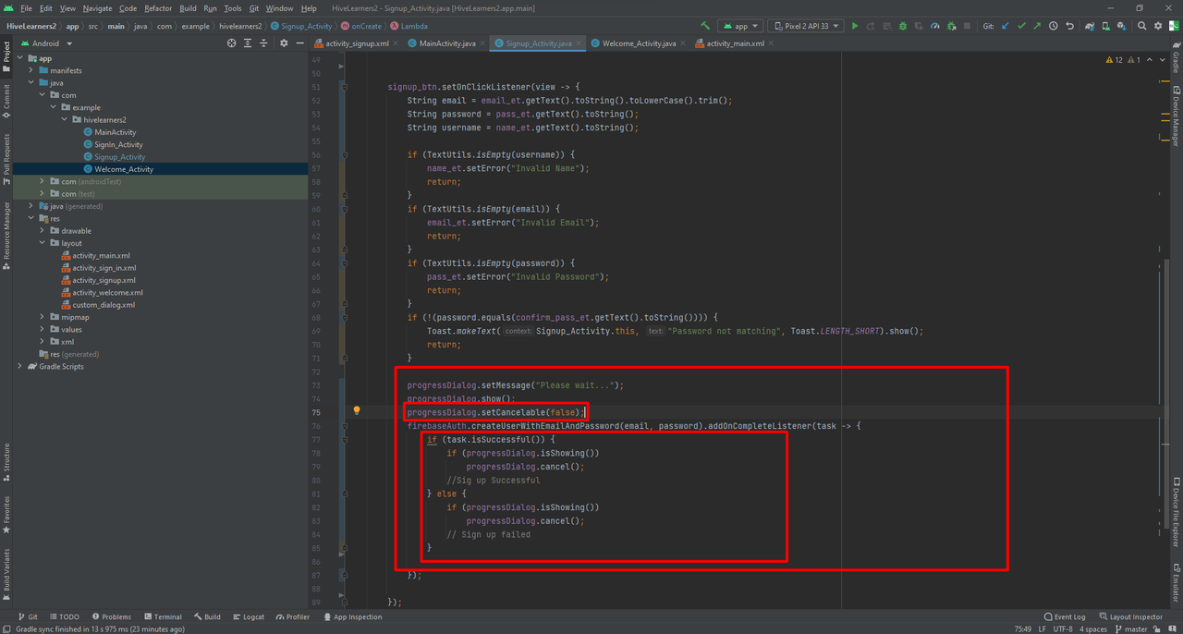Open IDE settings gear in main toolbar
The height and width of the screenshot is (634, 1183).
1158,26
